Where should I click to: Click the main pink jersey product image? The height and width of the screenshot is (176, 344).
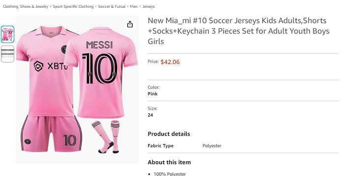77,89
